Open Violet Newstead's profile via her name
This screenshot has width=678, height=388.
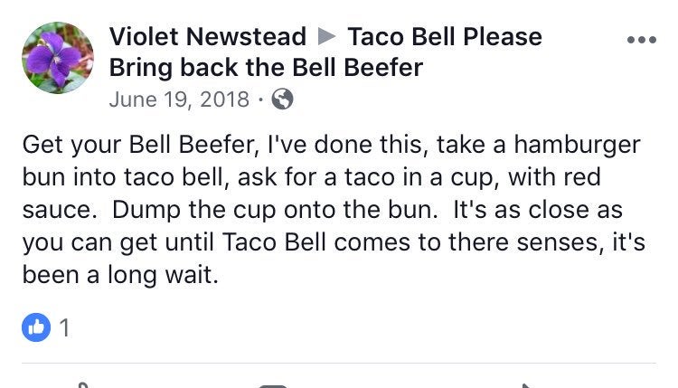point(208,36)
